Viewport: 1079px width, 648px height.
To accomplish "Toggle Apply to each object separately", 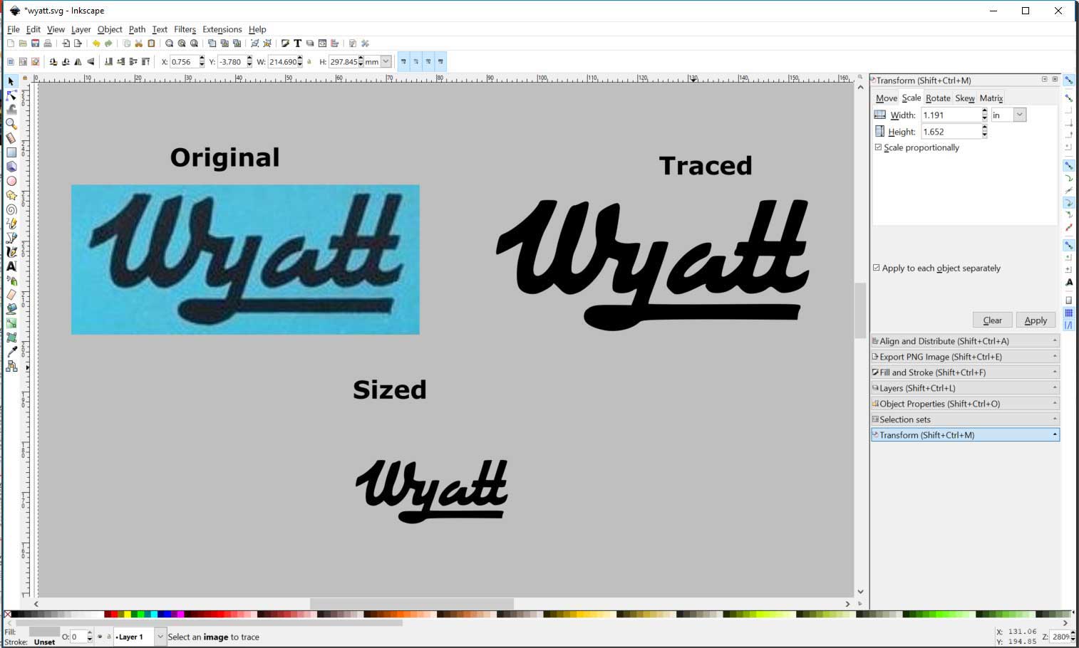I will pos(877,268).
